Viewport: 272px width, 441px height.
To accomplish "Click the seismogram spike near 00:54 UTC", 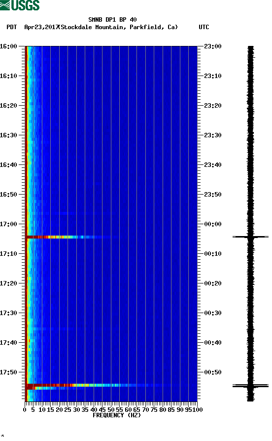I will (x=250, y=386).
